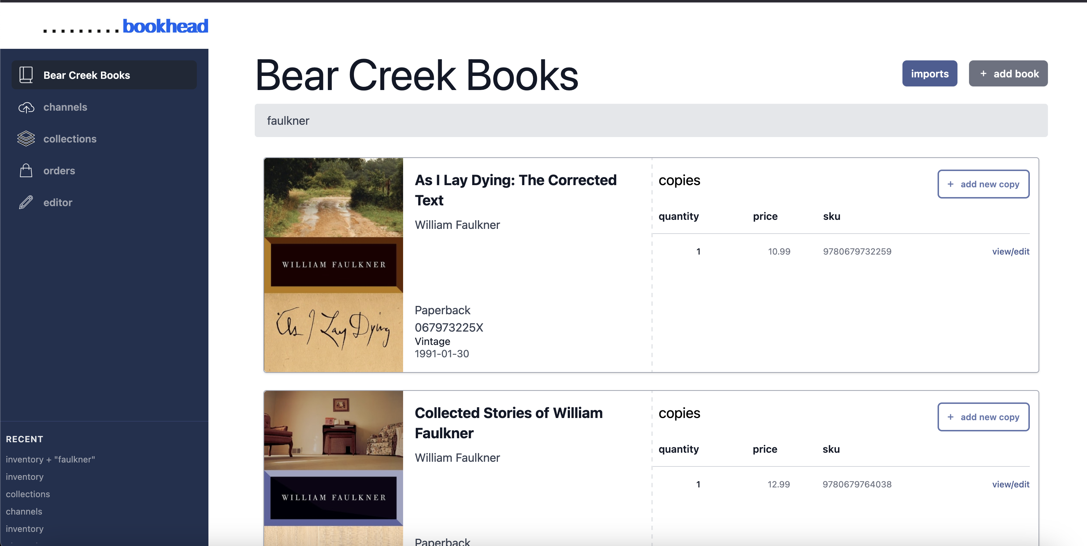
Task: Open recent search inventory + "faulkner"
Action: pos(50,460)
